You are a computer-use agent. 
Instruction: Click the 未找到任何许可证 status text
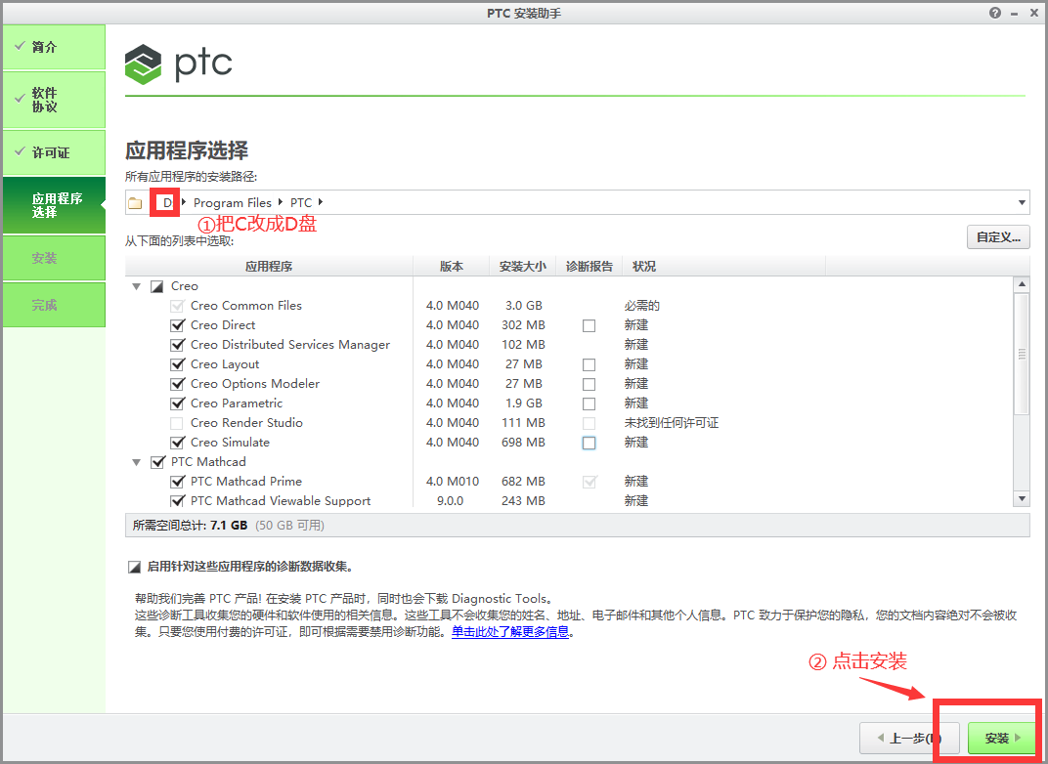pos(671,423)
